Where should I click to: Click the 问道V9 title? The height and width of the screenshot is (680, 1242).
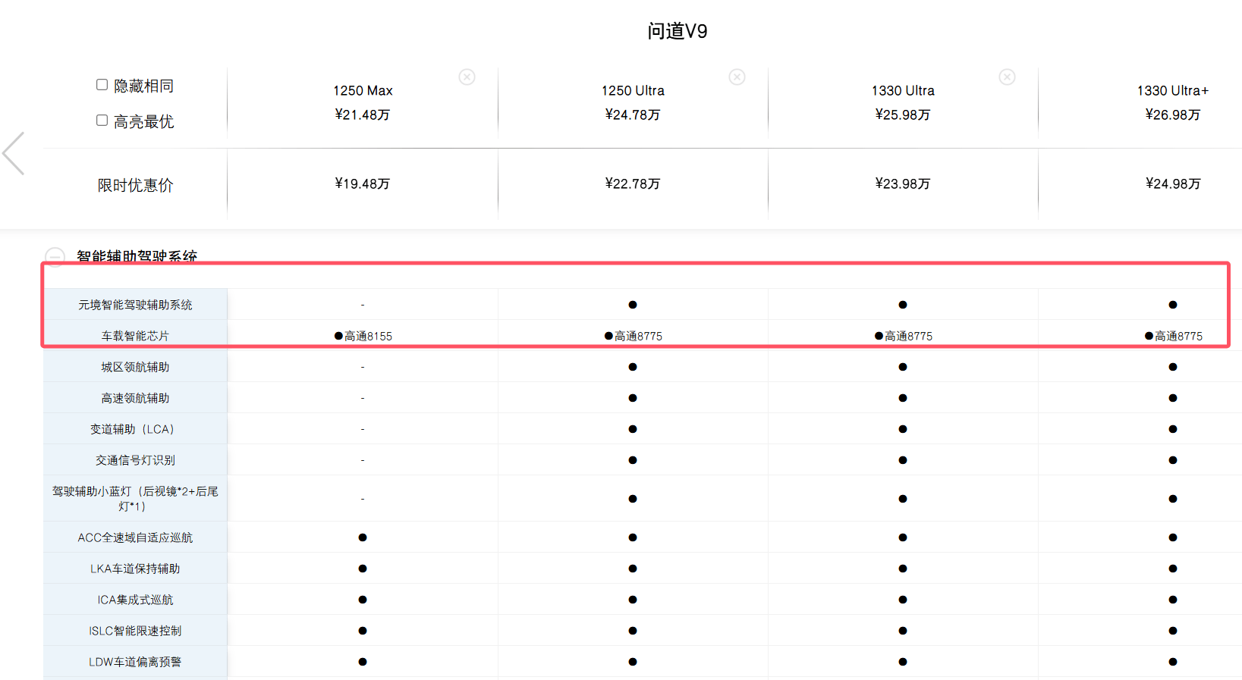click(678, 31)
